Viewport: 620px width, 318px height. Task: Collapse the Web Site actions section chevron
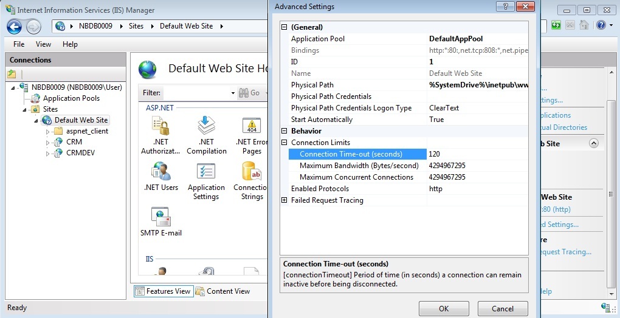click(x=593, y=144)
